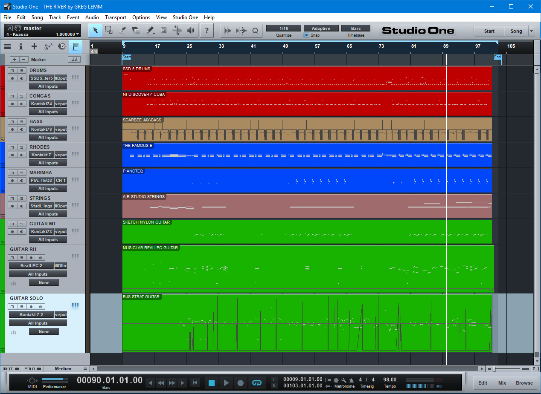The width and height of the screenshot is (541, 394).
Task: Open the Adaptive snap mode dropdown
Action: coord(321,28)
